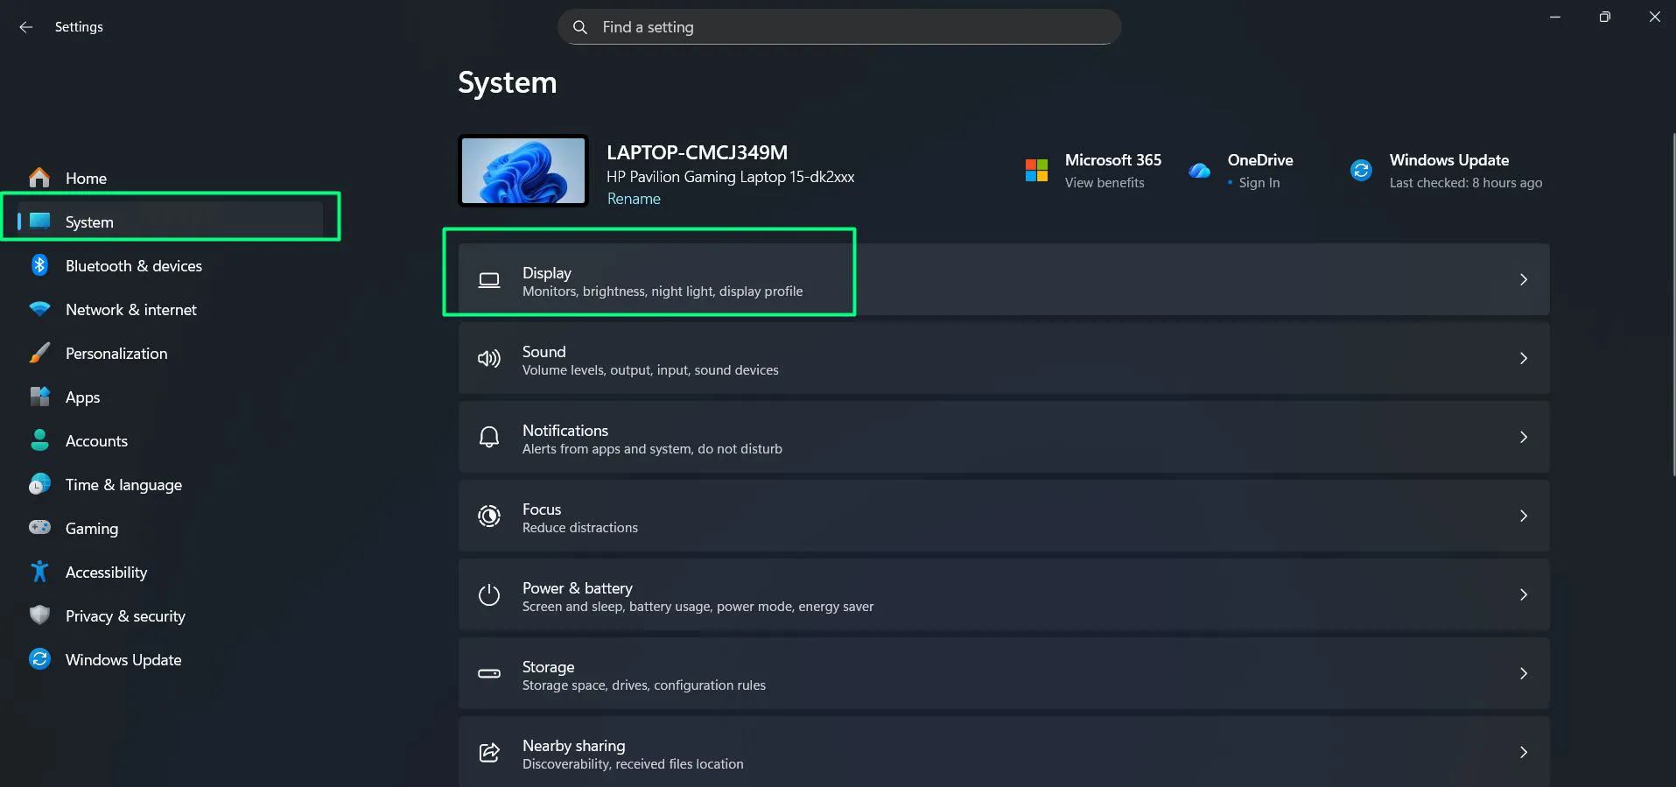1676x787 pixels.
Task: Open Accounts in sidebar
Action: click(x=171, y=440)
